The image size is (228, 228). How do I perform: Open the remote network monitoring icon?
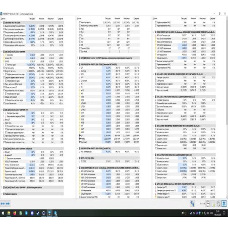pyautogui.click(x=192, y=204)
